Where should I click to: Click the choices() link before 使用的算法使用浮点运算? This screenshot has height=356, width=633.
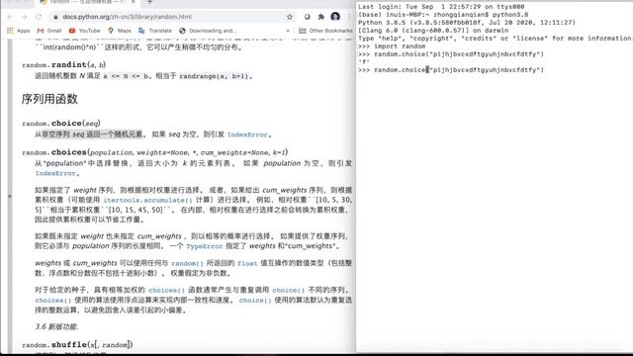tap(52, 301)
